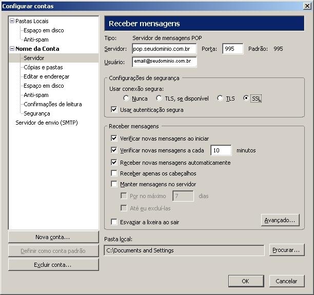Click Cancelar to discard changes
The width and height of the screenshot is (314, 295).
[x=287, y=281]
